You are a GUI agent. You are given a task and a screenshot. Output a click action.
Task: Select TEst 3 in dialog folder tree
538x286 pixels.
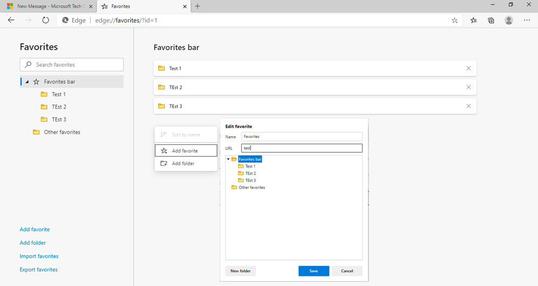point(250,180)
